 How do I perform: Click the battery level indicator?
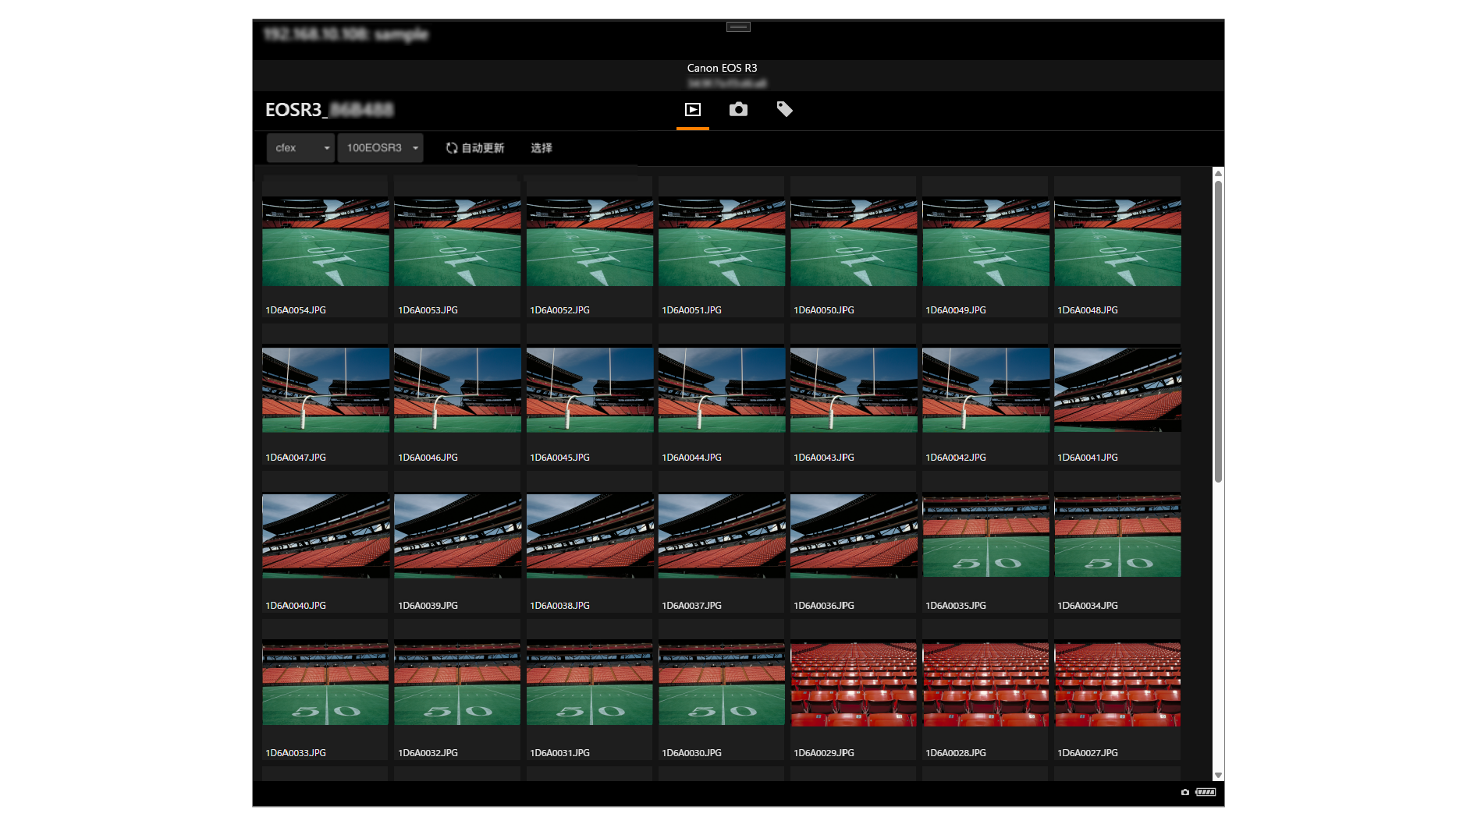click(x=1206, y=792)
